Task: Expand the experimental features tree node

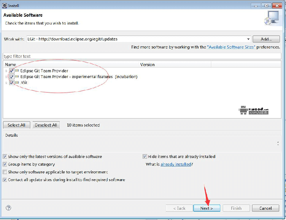Action: point(7,77)
